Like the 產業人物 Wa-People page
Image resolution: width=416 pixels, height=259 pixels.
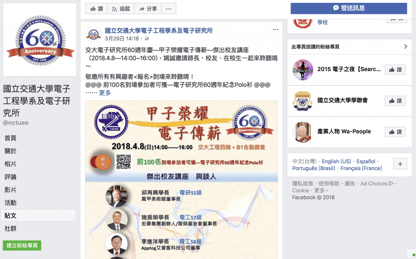click(x=395, y=132)
